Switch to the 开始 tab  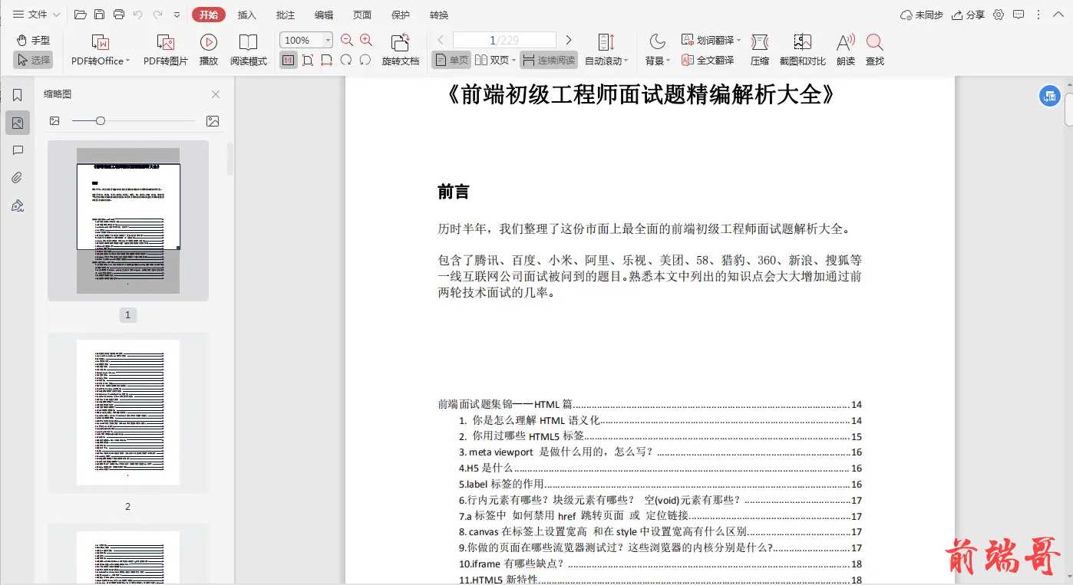tap(209, 15)
